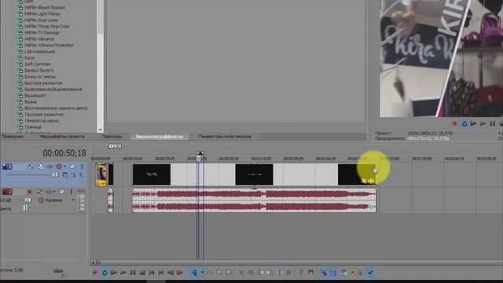
Task: Click the invert phase icon on audio track 2
Action: (39, 192)
